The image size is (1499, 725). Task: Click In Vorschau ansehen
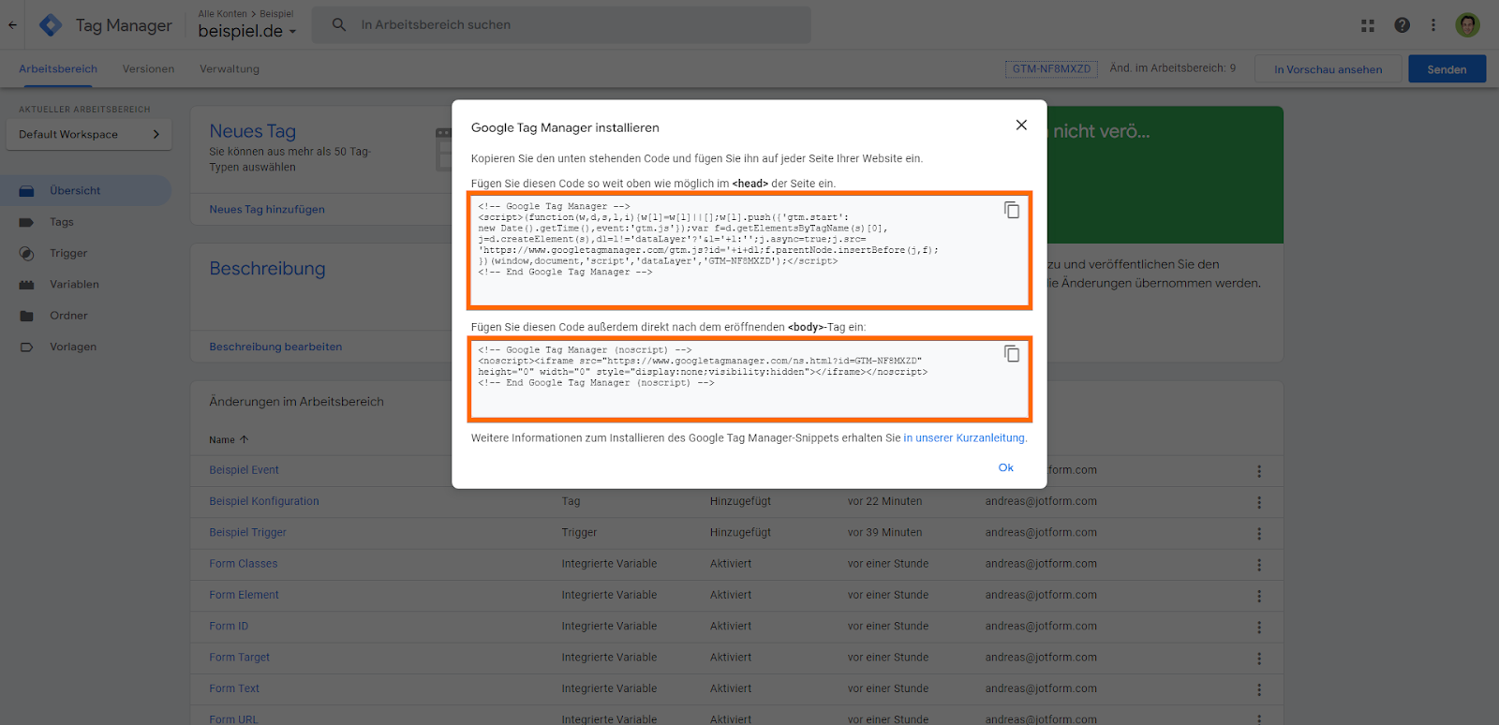point(1328,69)
